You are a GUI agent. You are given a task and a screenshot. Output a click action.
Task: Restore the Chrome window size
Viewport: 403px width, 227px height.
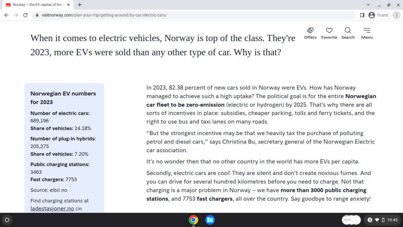(x=388, y=4)
